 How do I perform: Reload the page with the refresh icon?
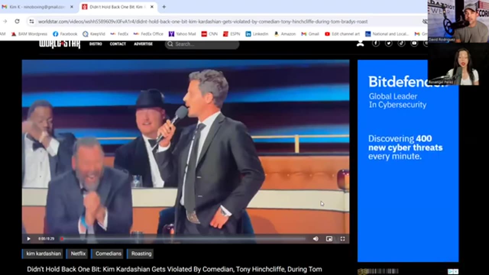coord(17,21)
